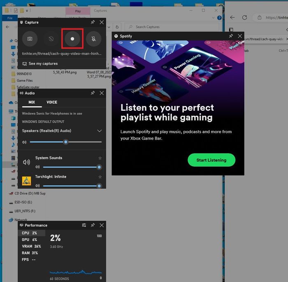Viewport: 288px width, 282px height.
Task: Open Performance widget options
Action: pos(84,225)
